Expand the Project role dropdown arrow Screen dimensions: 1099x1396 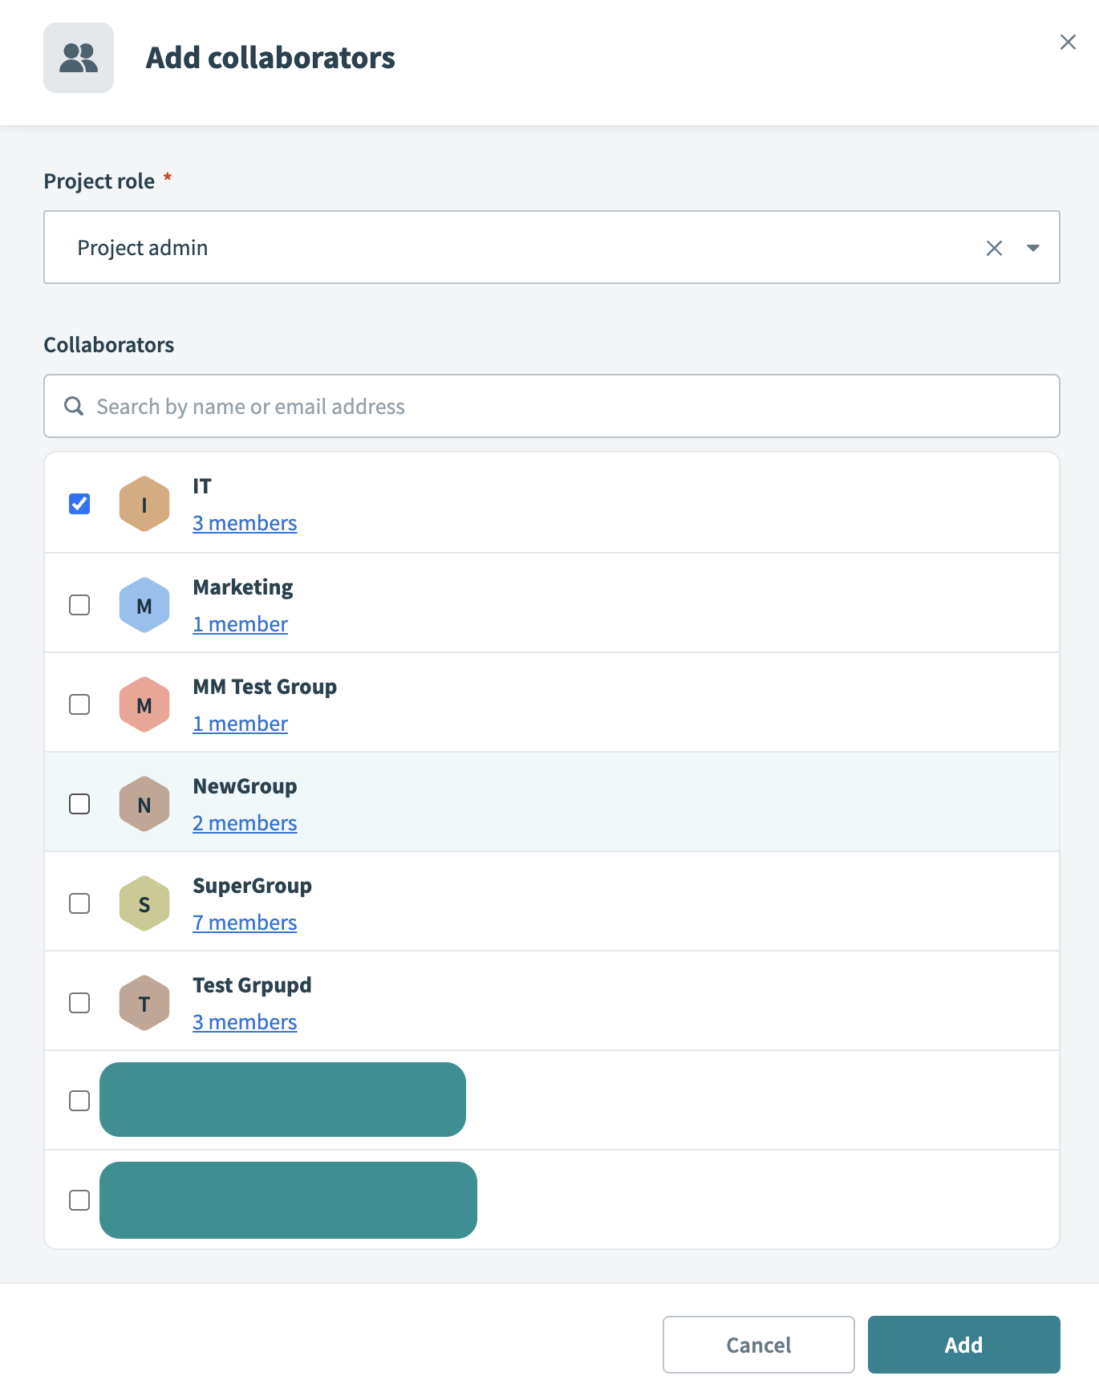coord(1033,248)
